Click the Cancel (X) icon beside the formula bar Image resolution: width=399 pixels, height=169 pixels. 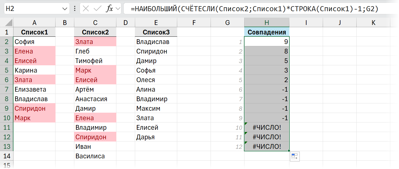click(x=86, y=8)
